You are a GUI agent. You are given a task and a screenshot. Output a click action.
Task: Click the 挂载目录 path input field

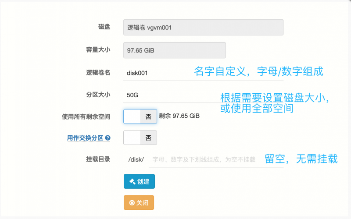(216, 159)
